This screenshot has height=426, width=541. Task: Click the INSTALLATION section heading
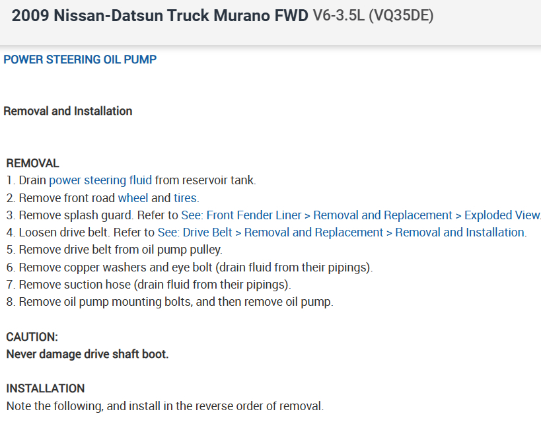(x=46, y=388)
